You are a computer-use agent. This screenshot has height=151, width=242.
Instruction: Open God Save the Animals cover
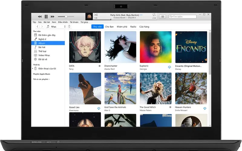pyautogui.click(x=120, y=88)
